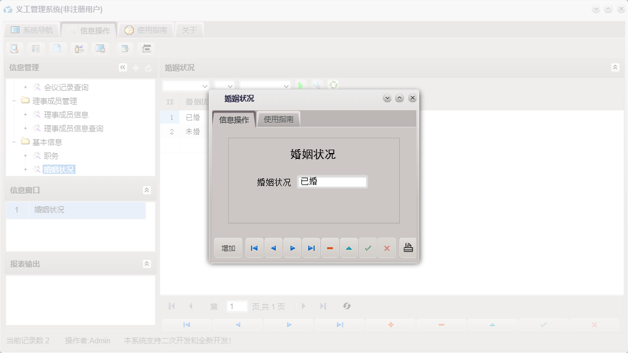
Task: Click the refresh icon next to the run arrow
Action: coord(332,86)
